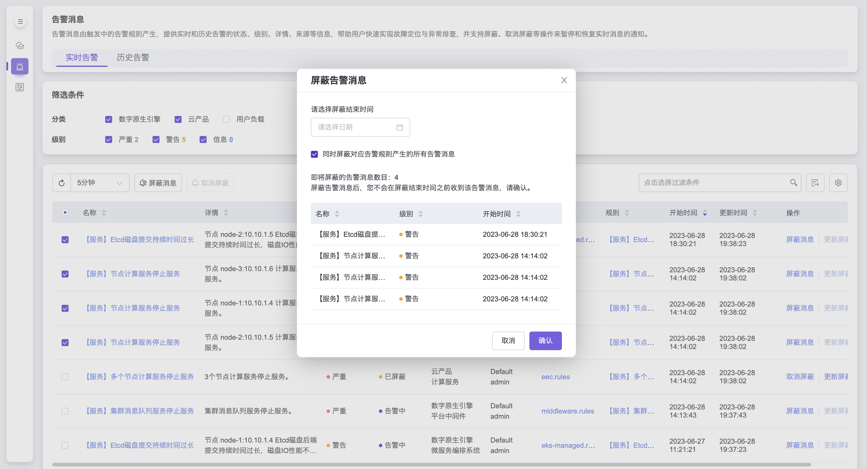Switch to the 历史告警 tab
The height and width of the screenshot is (469, 867).
tap(132, 57)
